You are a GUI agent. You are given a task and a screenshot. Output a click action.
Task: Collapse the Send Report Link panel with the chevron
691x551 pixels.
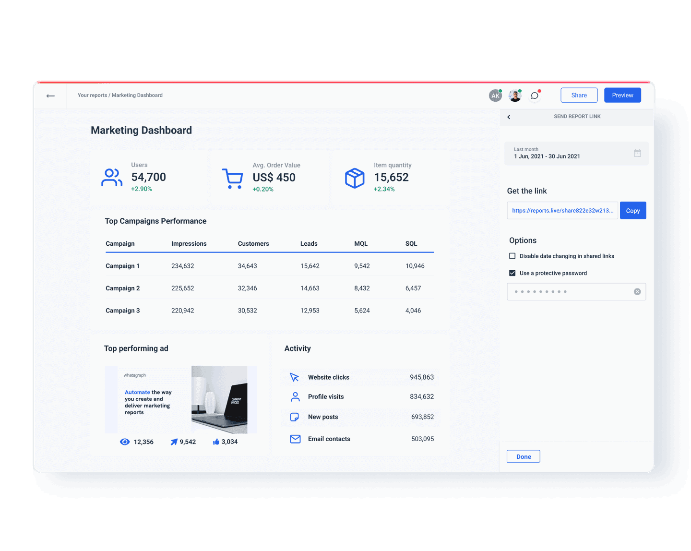509,117
